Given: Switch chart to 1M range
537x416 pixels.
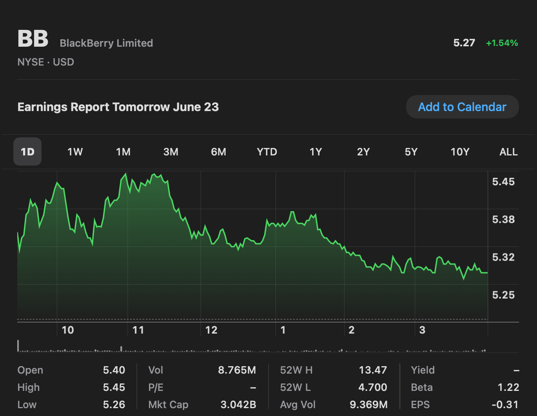Looking at the screenshot, I should [123, 152].
